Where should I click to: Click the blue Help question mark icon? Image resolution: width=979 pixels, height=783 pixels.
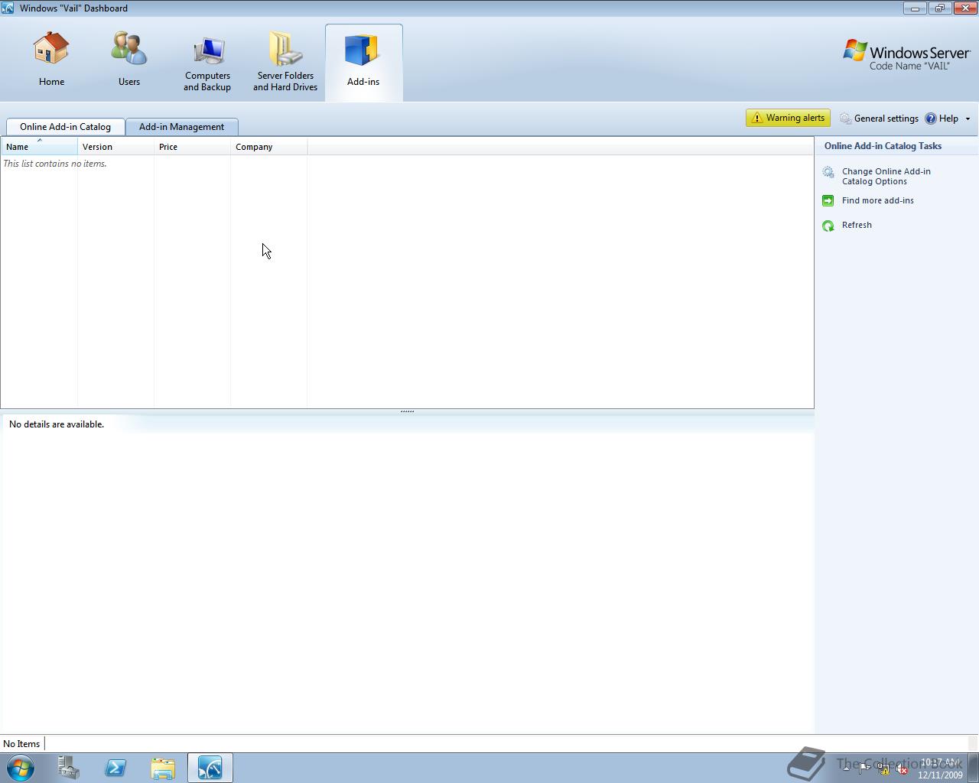(931, 119)
